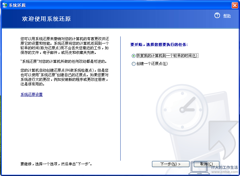This screenshot has width=240, height=176.
Task: Click the System Restore title bar icon
Action: [x=5, y=5]
